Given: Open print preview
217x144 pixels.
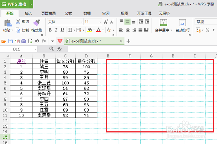Looking at the screenshot, I should (x=30, y=41).
